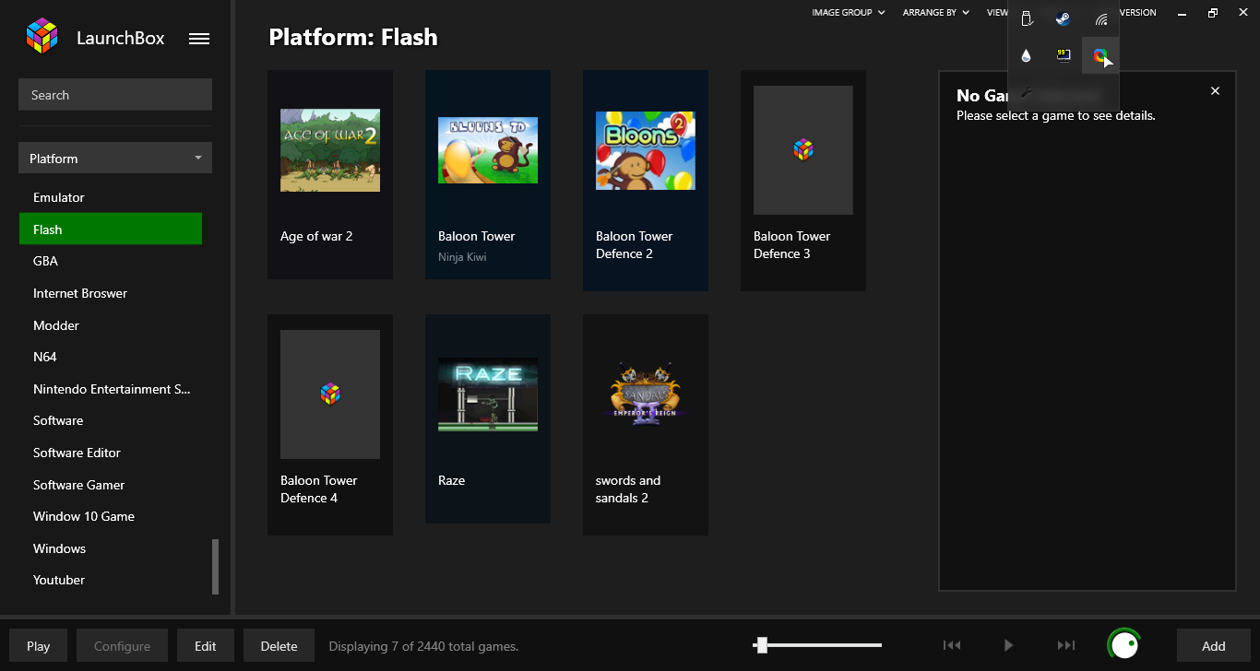Select the Raze game cover
Viewport: 1260px width, 671px height.
(488, 394)
